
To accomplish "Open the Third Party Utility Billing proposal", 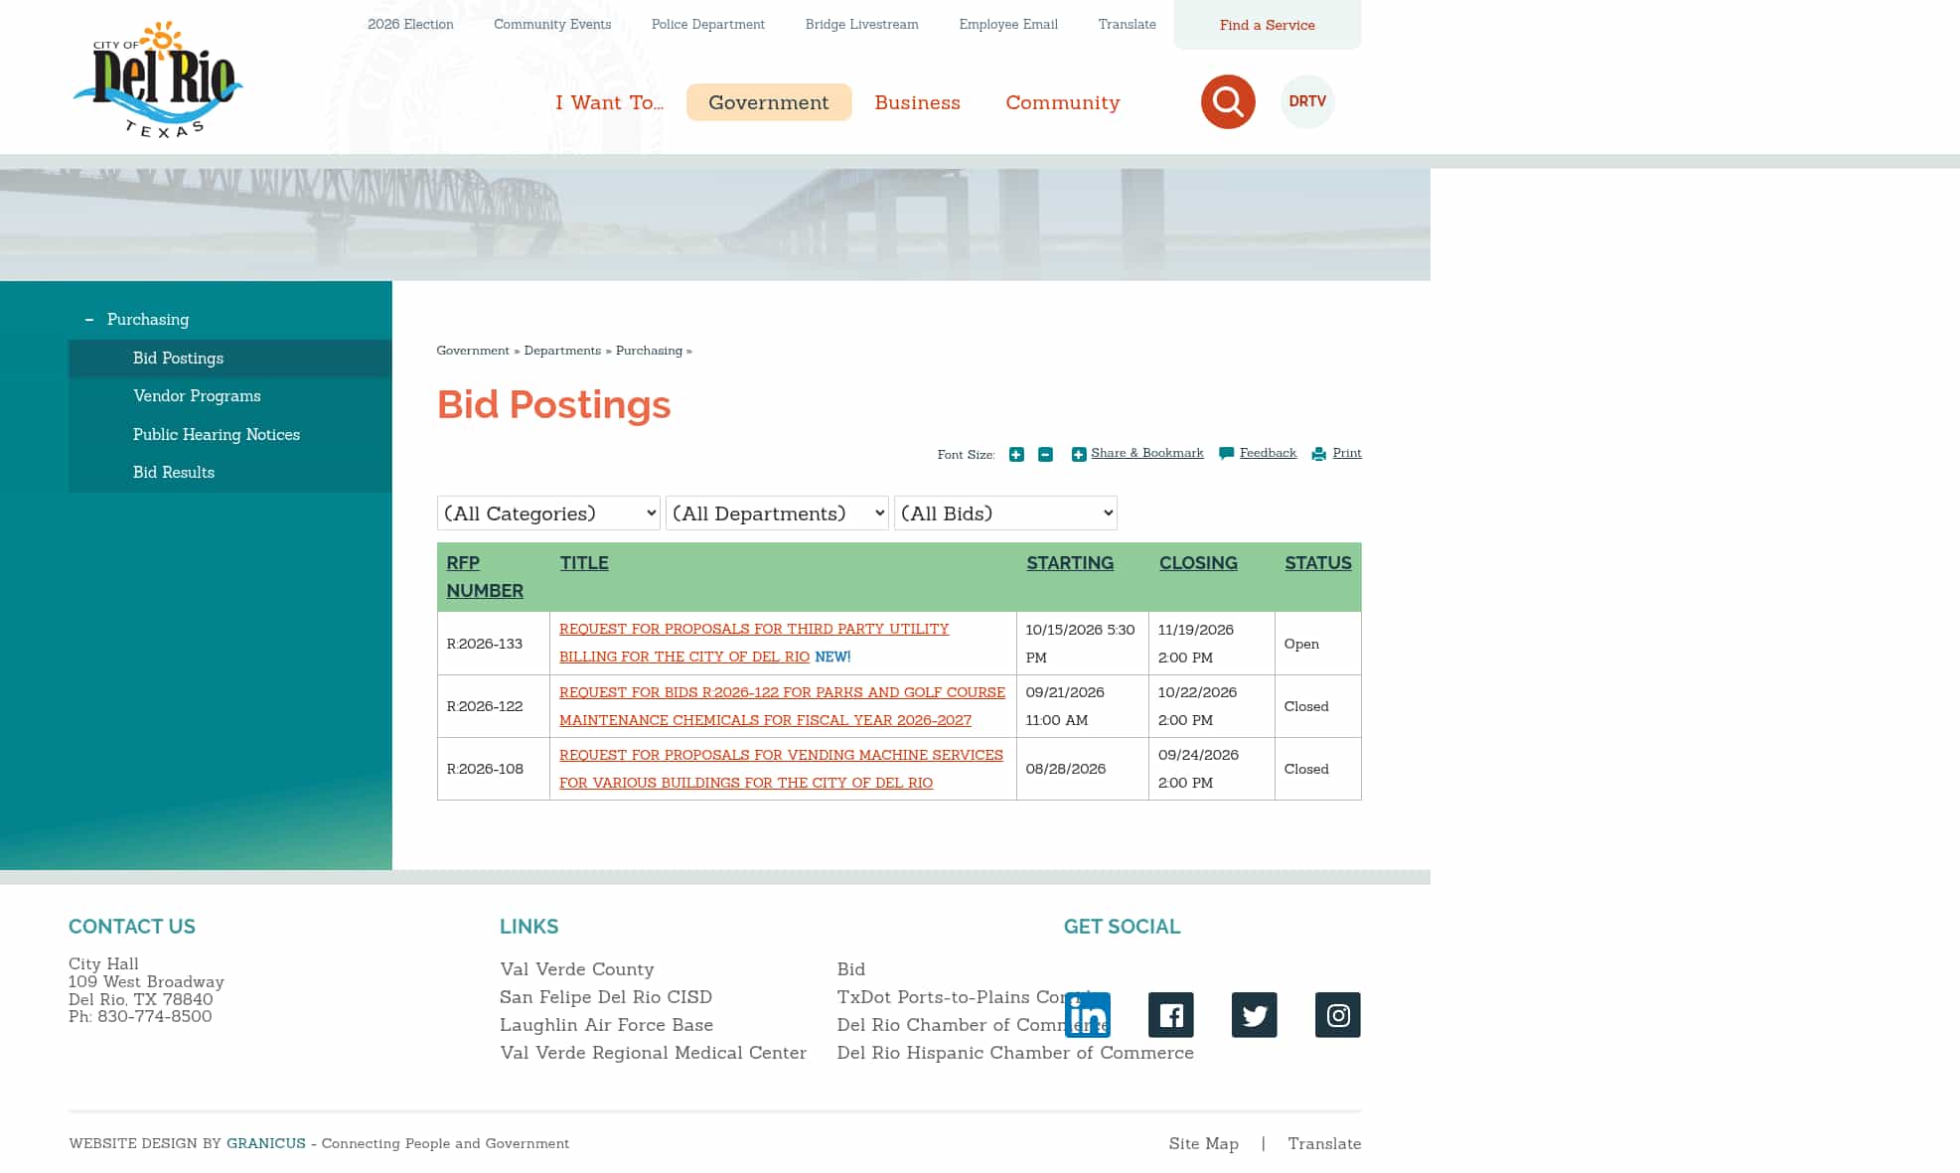I will coord(754,643).
